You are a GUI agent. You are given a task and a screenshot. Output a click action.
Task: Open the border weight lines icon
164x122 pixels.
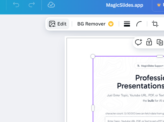(127, 24)
